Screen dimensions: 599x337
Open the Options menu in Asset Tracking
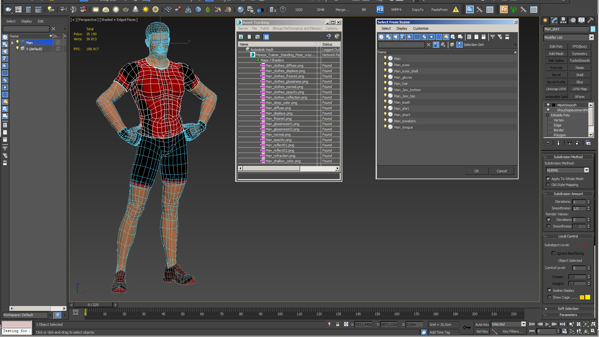coord(331,28)
